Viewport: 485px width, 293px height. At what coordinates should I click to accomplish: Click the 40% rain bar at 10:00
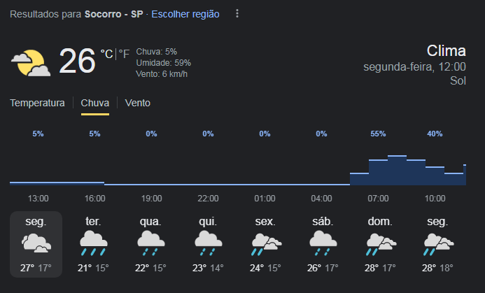[435, 176]
